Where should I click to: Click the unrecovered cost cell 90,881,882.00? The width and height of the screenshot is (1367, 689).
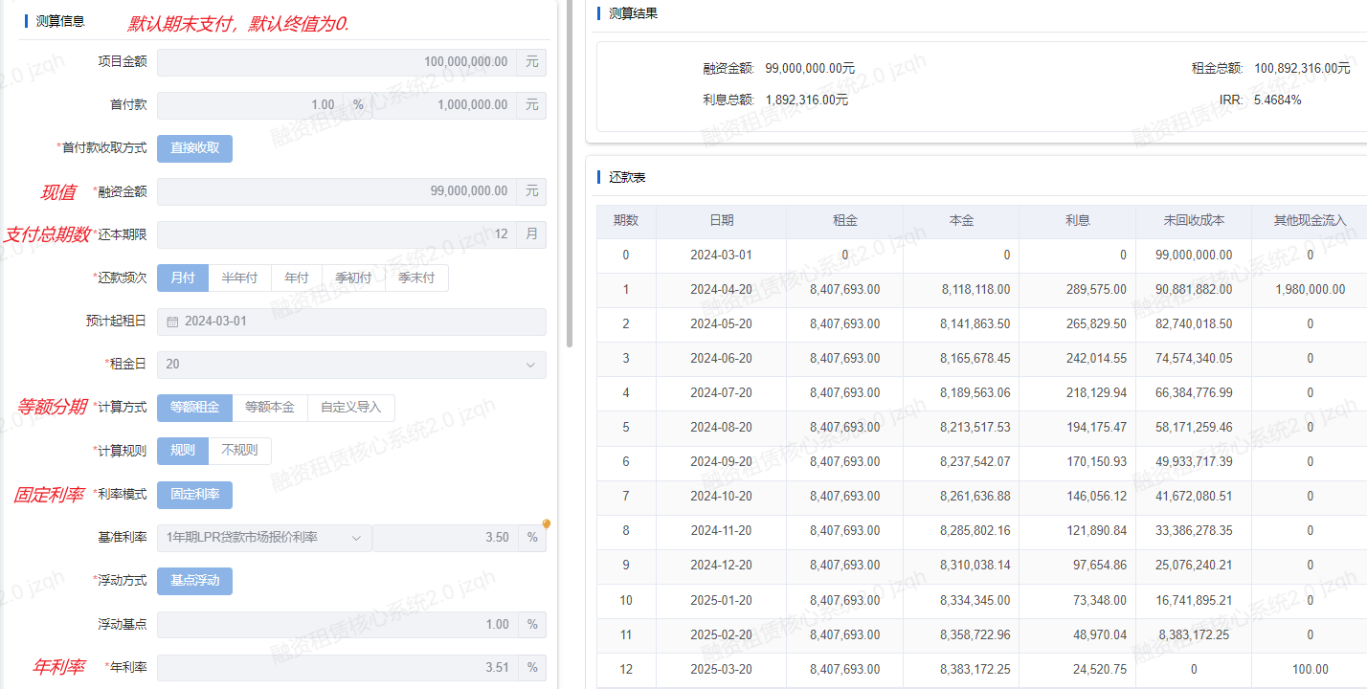pos(1194,289)
